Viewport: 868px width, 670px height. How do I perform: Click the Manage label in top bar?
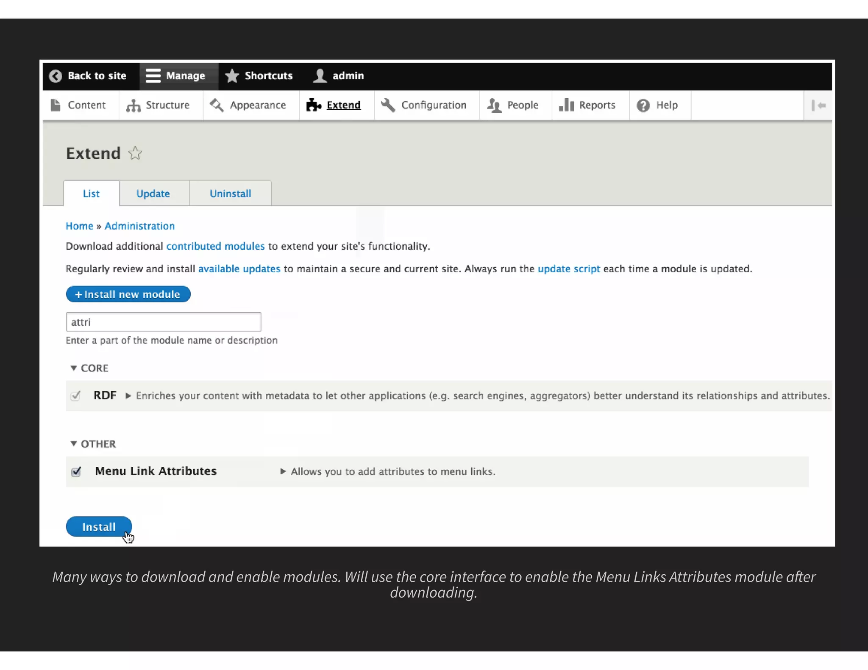point(185,76)
